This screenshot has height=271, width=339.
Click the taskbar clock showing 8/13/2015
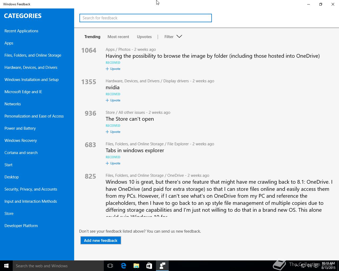coord(328,266)
